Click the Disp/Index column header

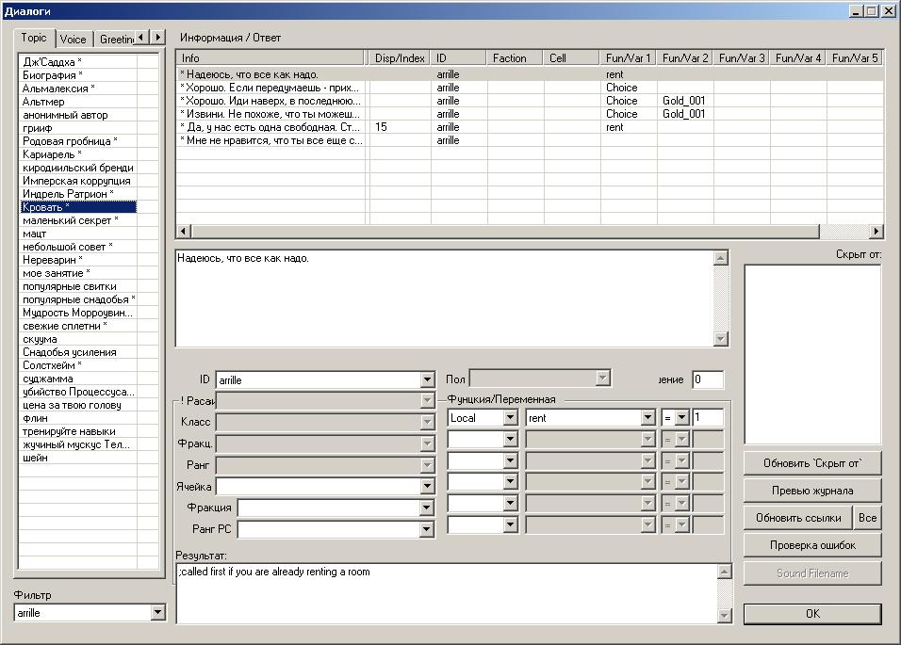pos(400,58)
